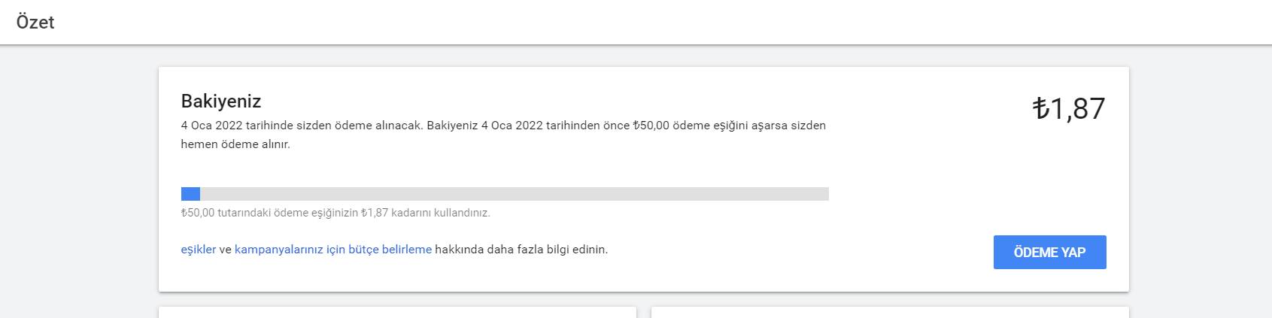The height and width of the screenshot is (318, 1272).
Task: Click the Bakiyeniz heading
Action: click(x=221, y=101)
